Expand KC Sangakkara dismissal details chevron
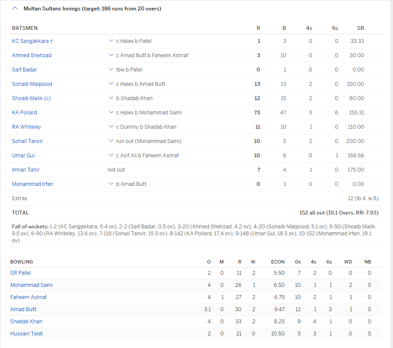 coord(111,41)
